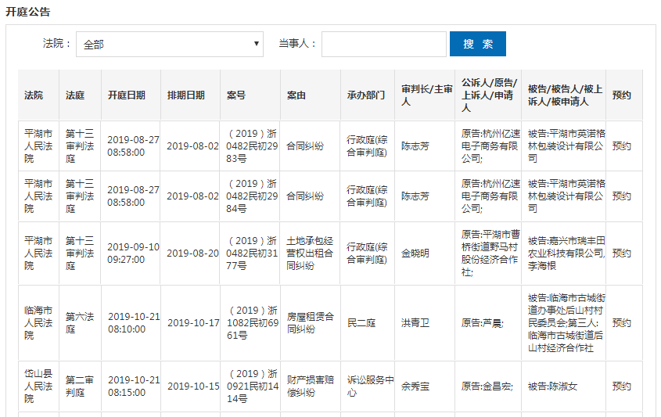Click judge name 金晓明
Screen dimensions: 661x417
click(x=415, y=253)
